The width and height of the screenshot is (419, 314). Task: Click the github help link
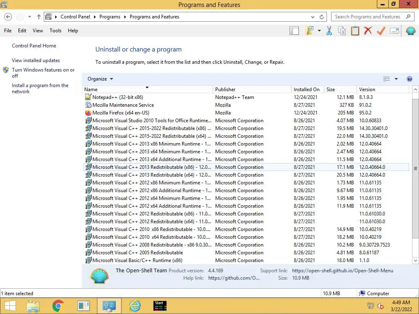pyautogui.click(x=234, y=278)
